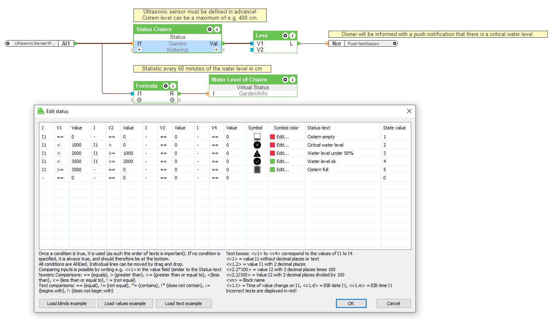The image size is (551, 319).
Task: Click the value 3500 in Cistern full row
Action: (x=77, y=170)
